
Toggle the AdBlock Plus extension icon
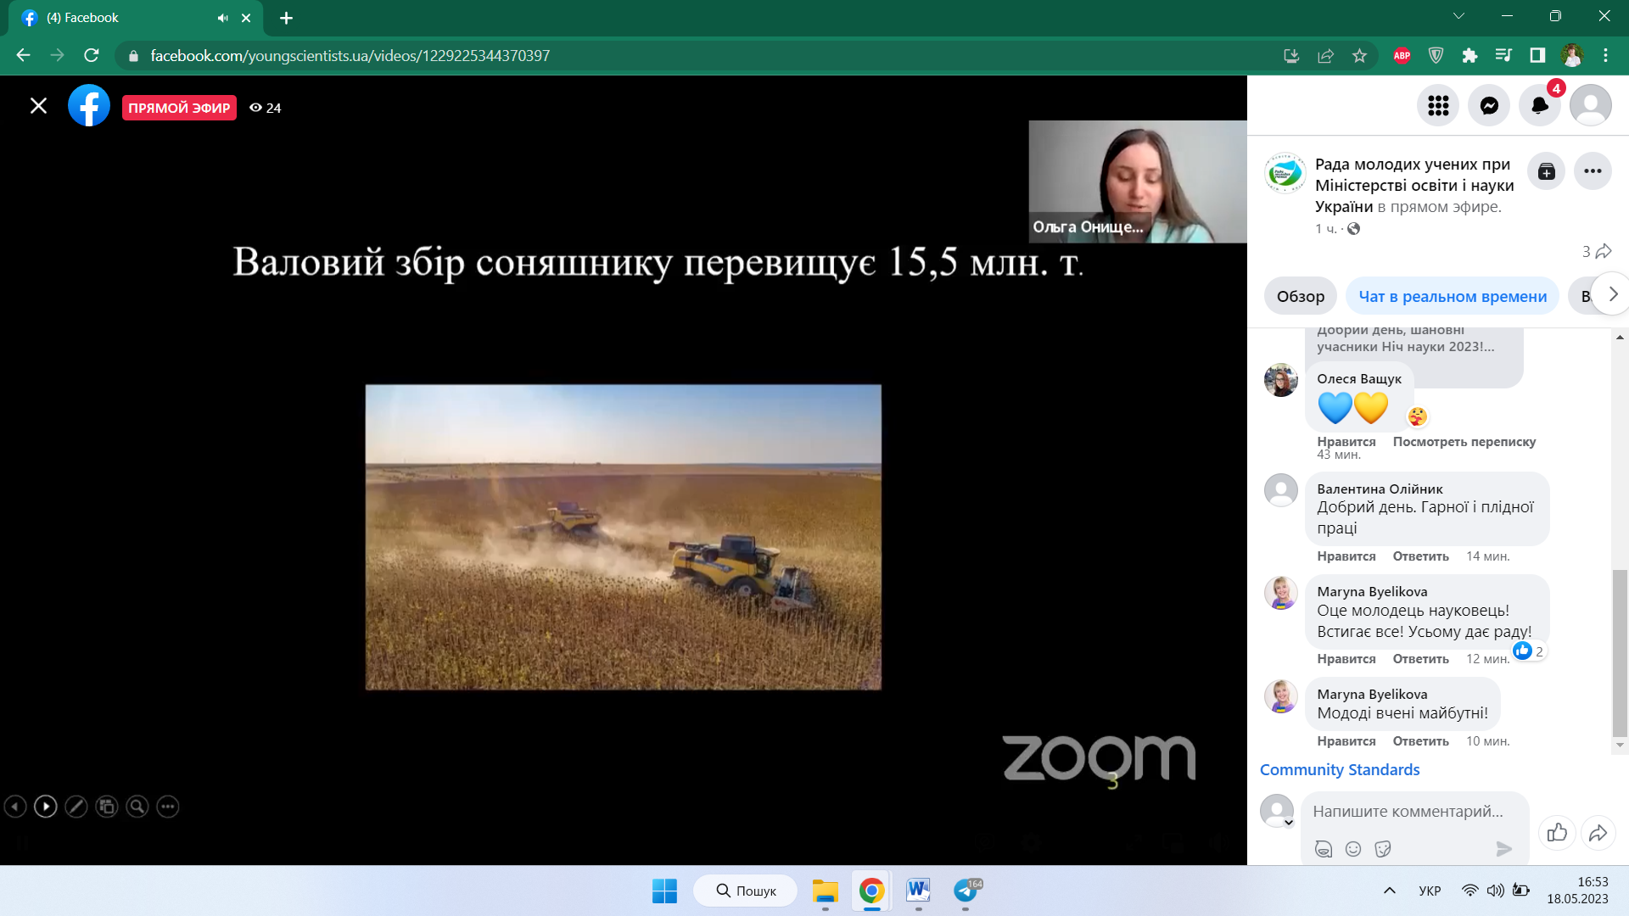click(x=1402, y=55)
